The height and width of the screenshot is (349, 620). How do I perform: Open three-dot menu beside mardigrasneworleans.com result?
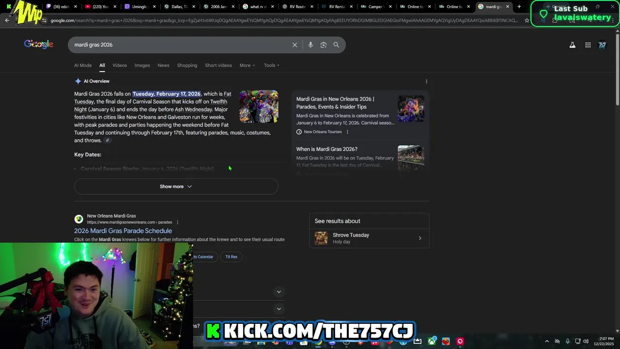click(177, 222)
